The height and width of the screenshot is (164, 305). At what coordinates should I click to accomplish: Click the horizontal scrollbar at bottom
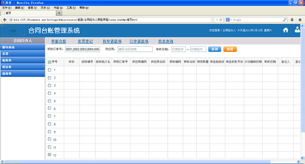(x=137, y=161)
